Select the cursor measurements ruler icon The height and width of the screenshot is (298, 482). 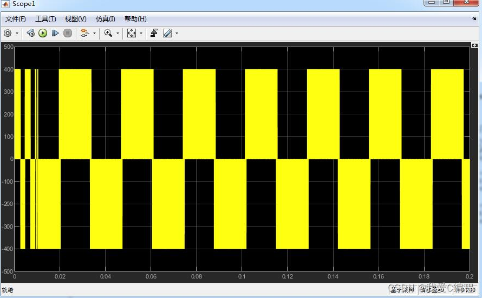[167, 33]
